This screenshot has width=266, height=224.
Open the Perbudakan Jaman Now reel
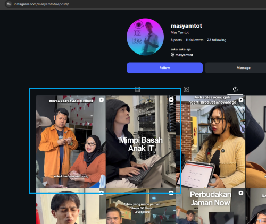[211, 206]
